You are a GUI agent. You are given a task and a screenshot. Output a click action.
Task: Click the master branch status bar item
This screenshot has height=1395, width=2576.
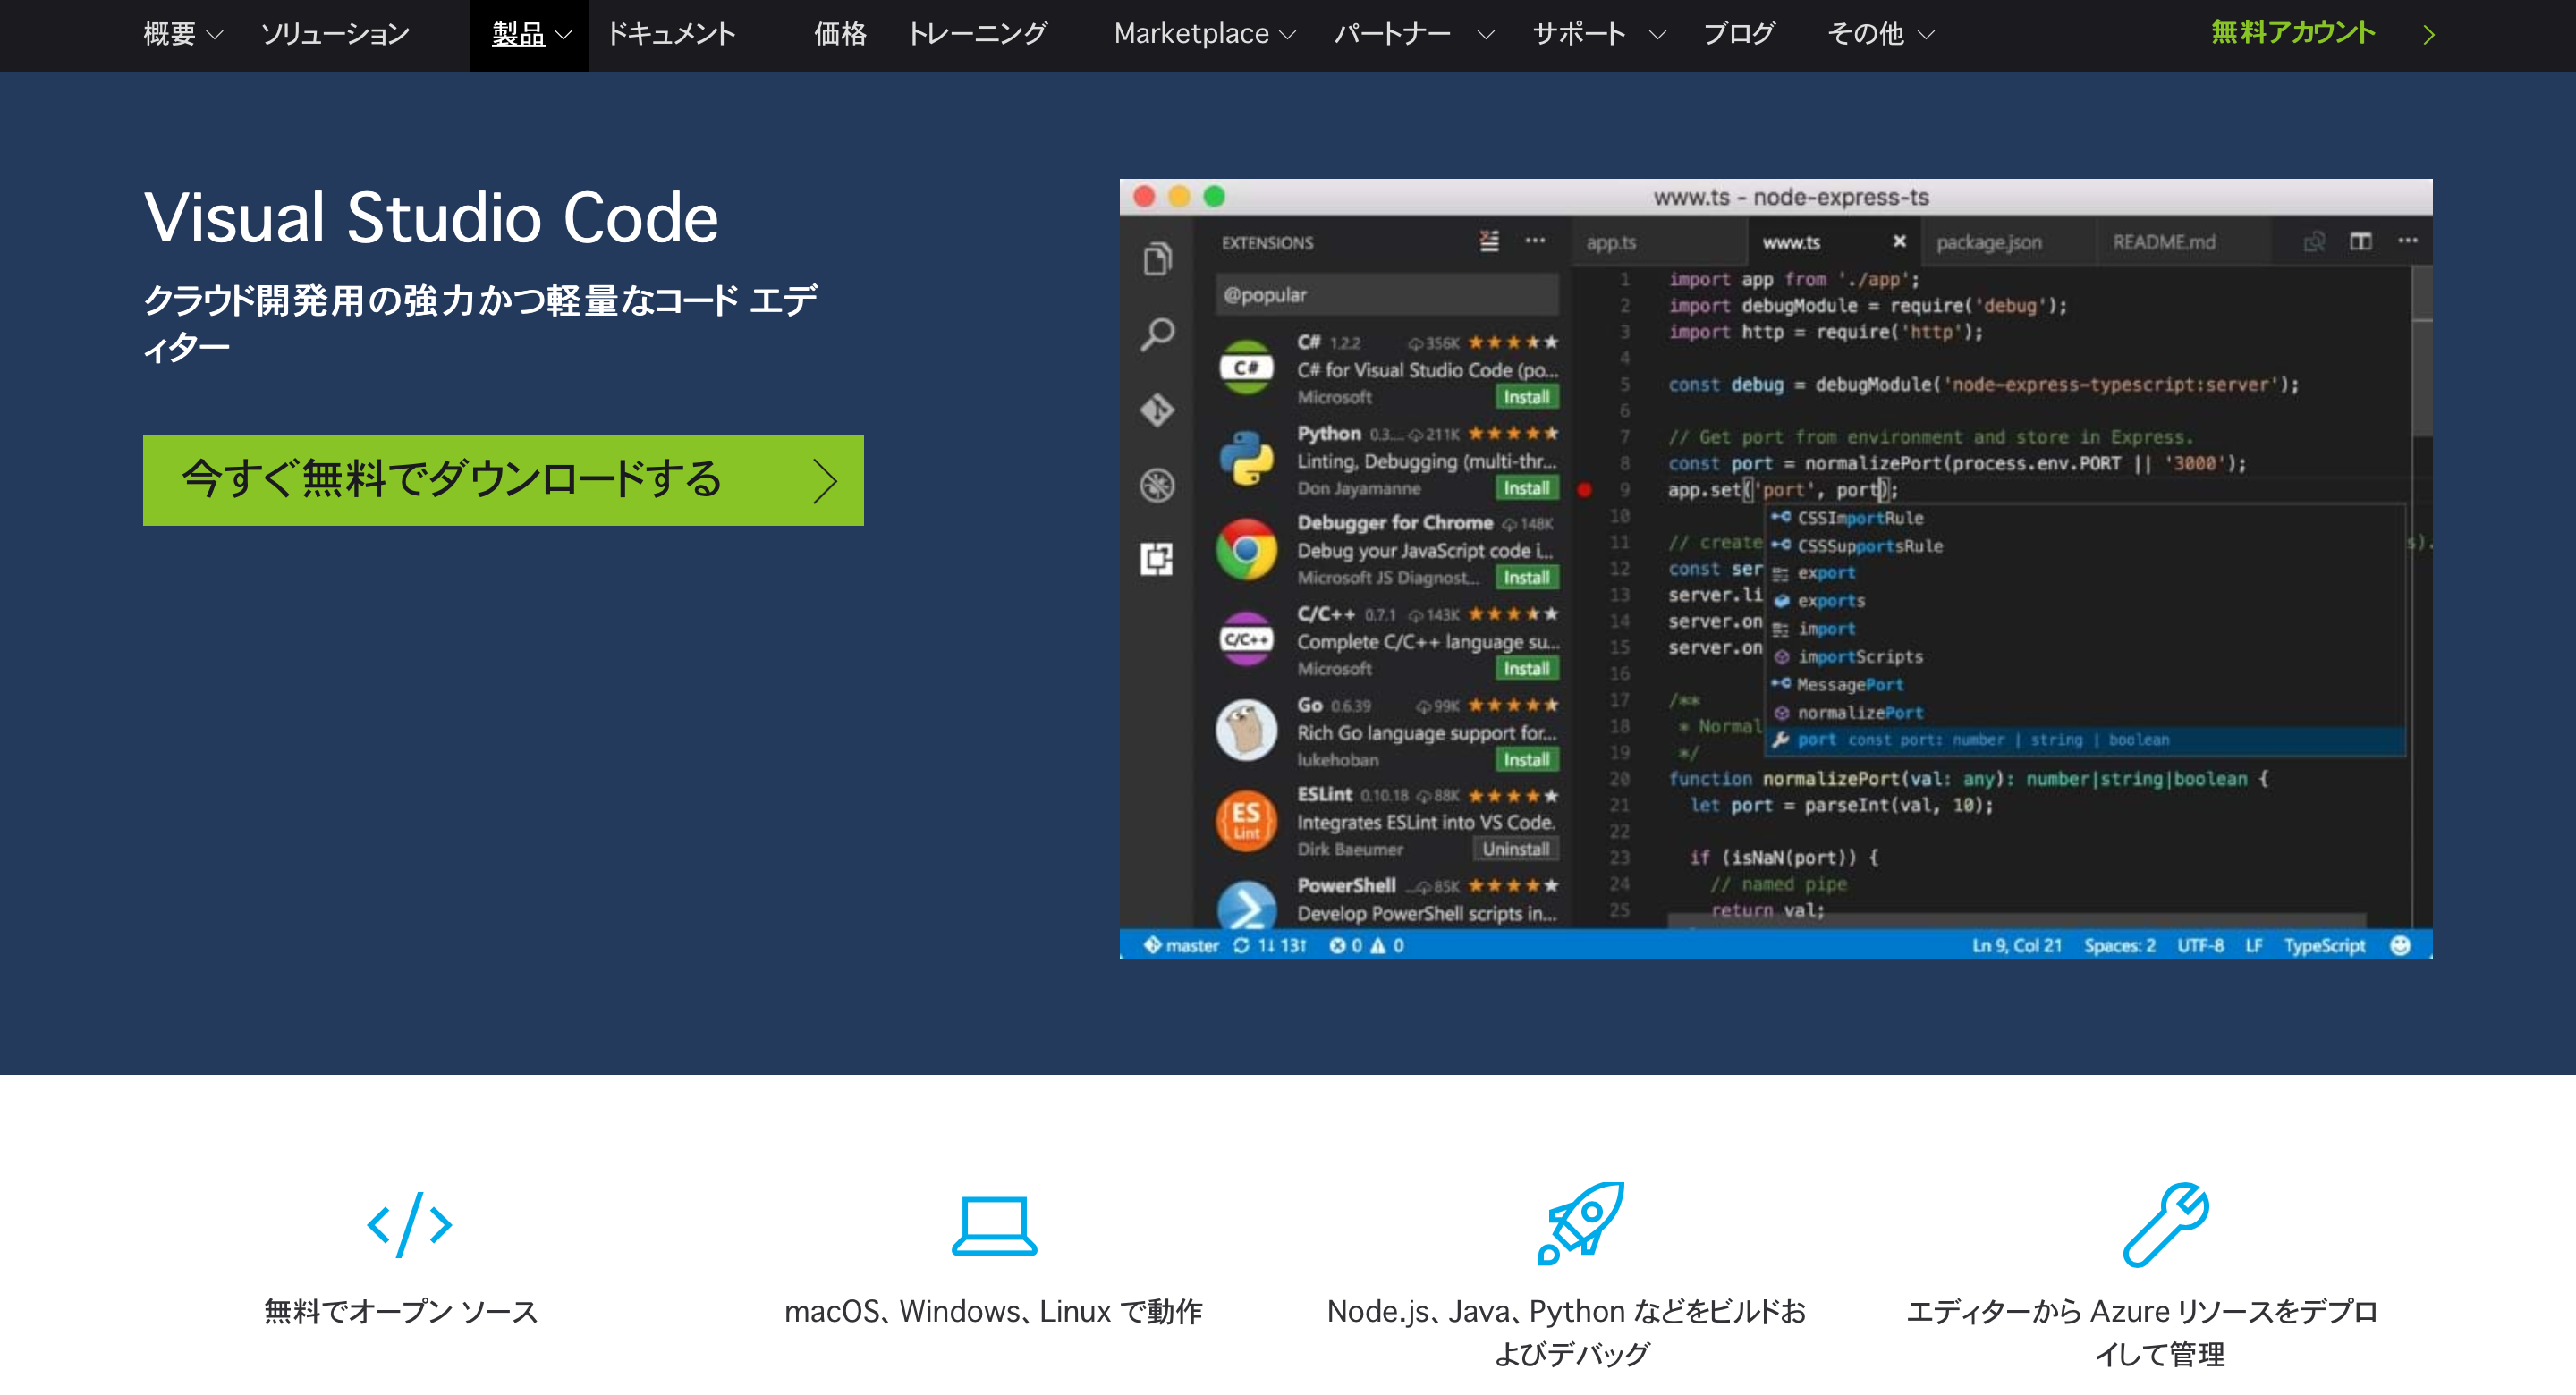[x=1181, y=945]
